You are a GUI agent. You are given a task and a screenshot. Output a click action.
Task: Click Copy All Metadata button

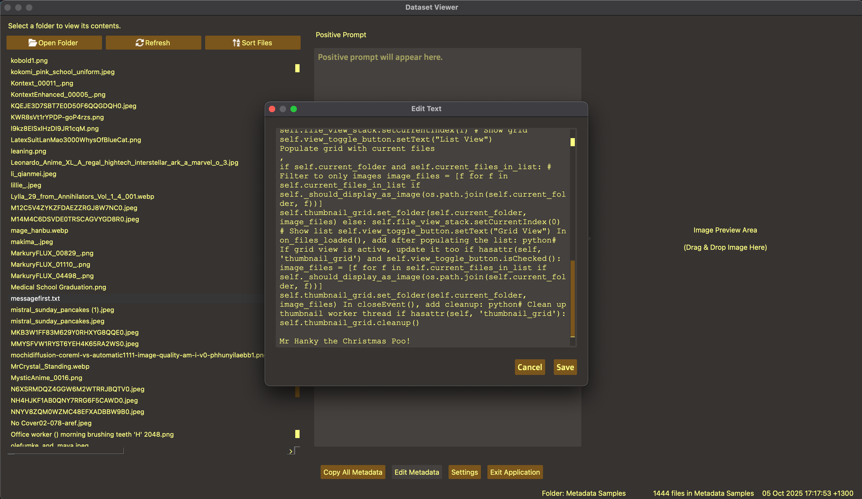pyautogui.click(x=353, y=472)
